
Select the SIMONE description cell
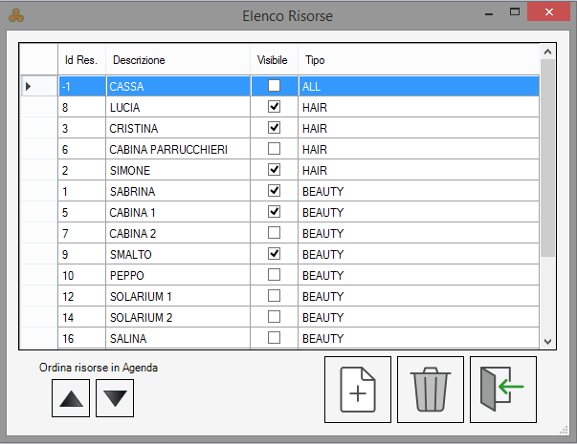click(177, 170)
